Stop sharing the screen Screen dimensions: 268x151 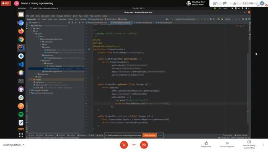149,135
